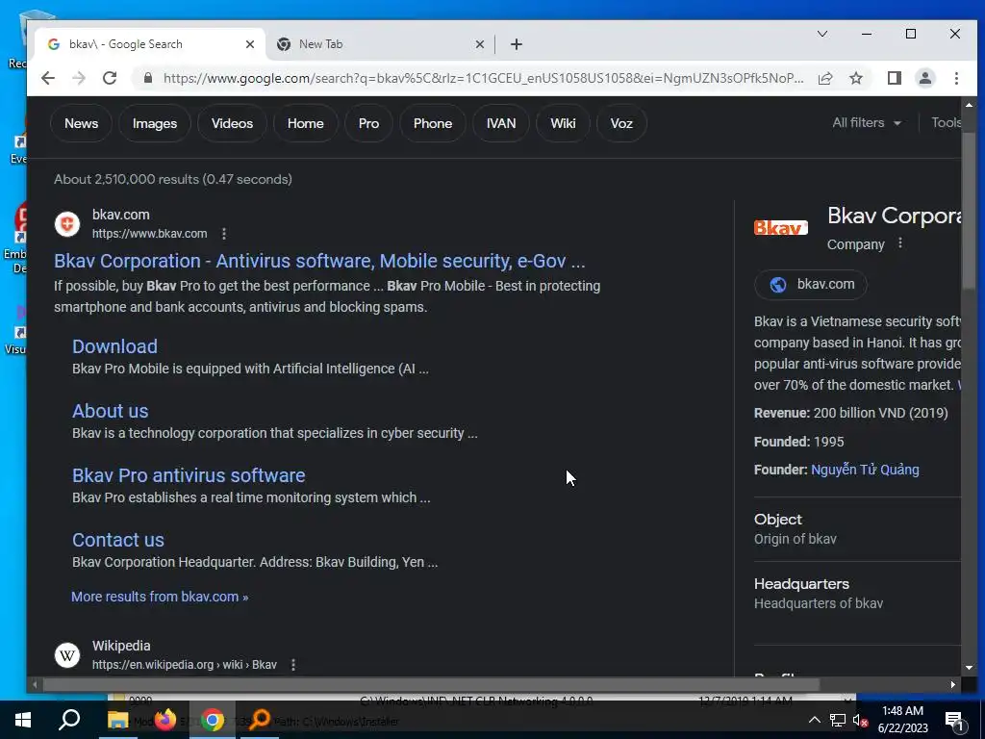Visit bkav.com via knowledge panel button

[x=810, y=285]
